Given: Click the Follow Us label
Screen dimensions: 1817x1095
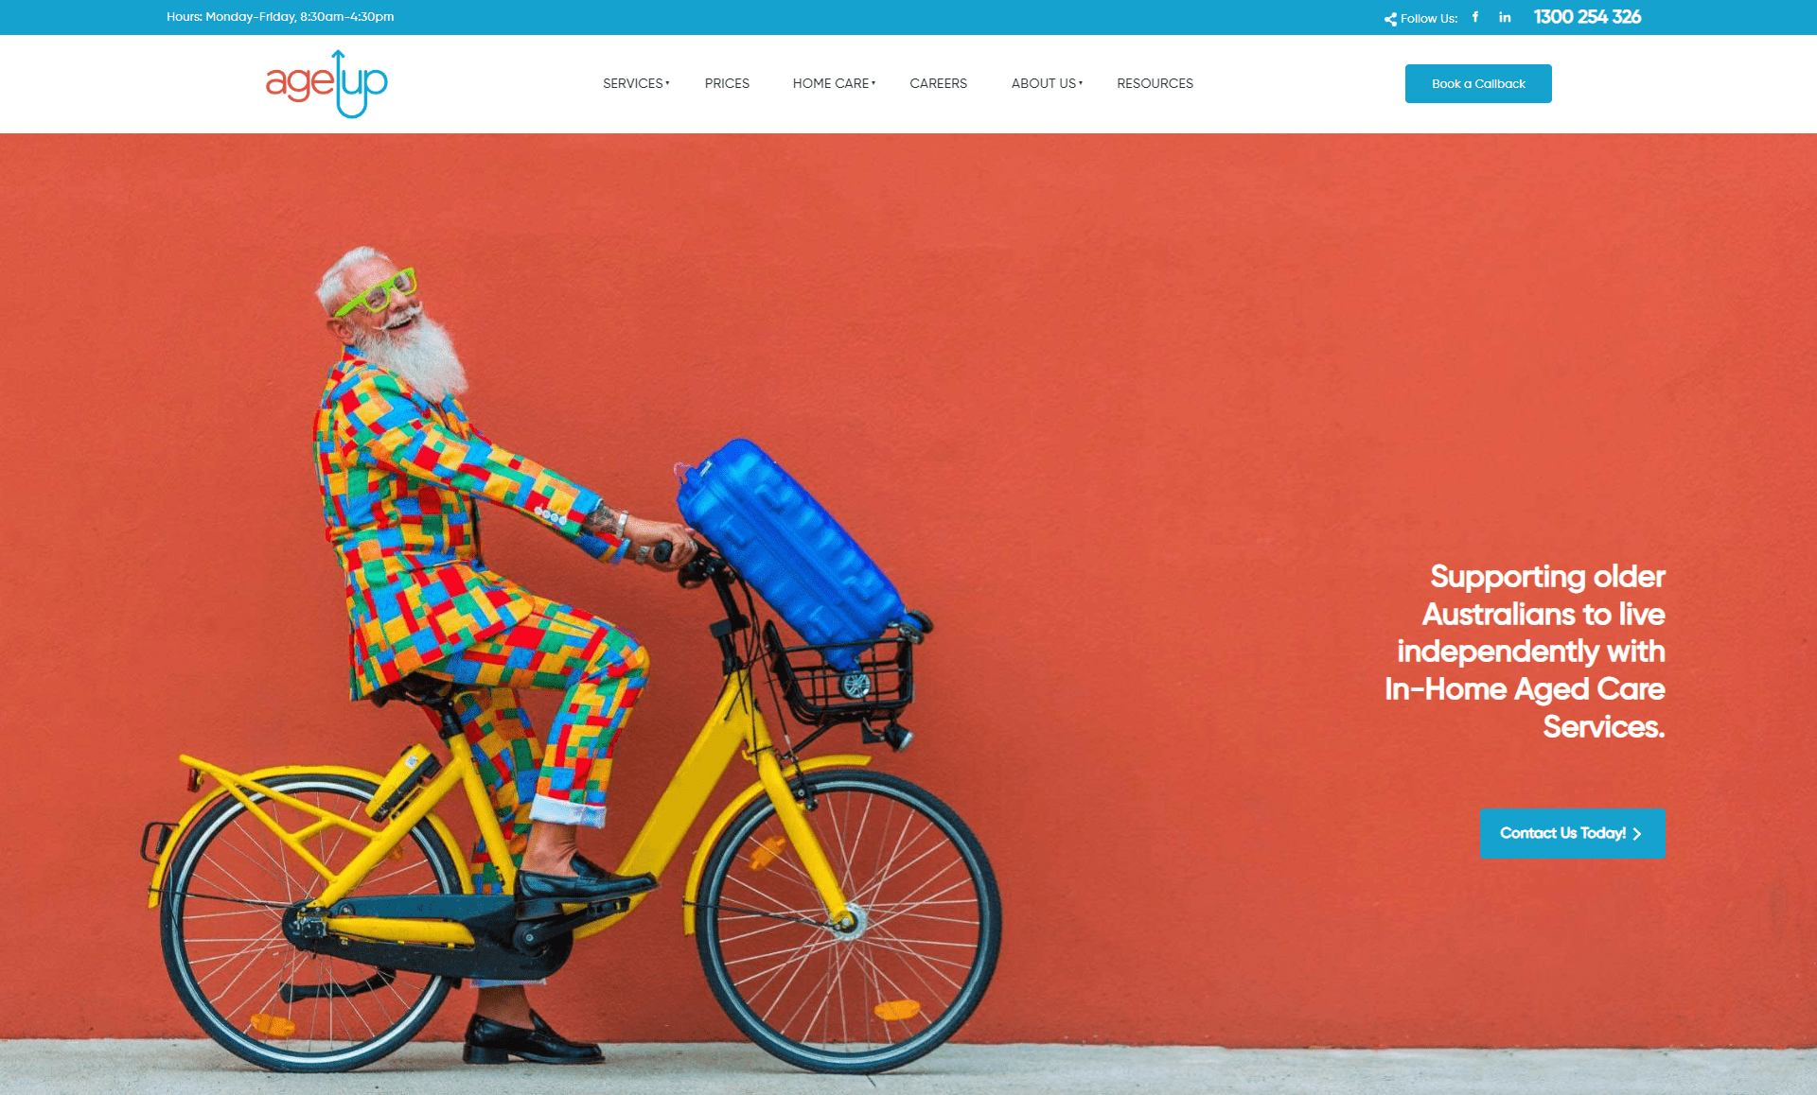Looking at the screenshot, I should pyautogui.click(x=1429, y=18).
